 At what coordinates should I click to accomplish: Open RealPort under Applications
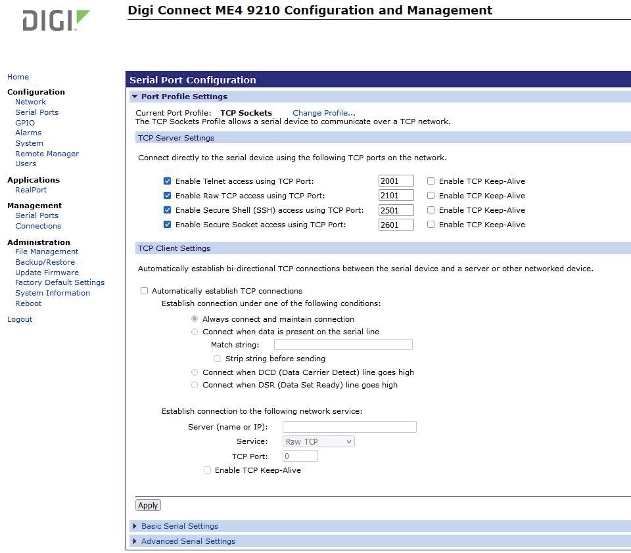pos(31,190)
